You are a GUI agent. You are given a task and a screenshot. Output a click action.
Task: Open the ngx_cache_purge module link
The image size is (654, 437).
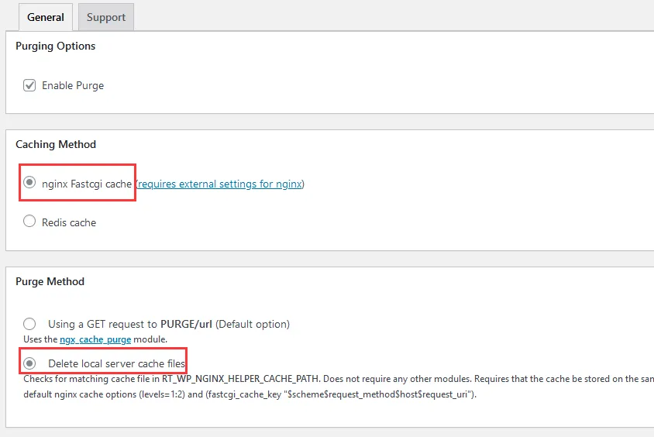click(95, 339)
